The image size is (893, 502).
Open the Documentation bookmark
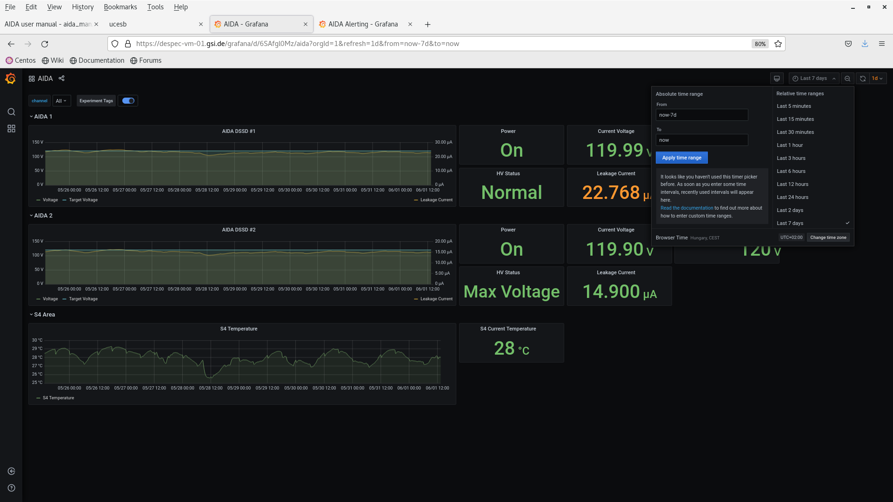click(97, 60)
